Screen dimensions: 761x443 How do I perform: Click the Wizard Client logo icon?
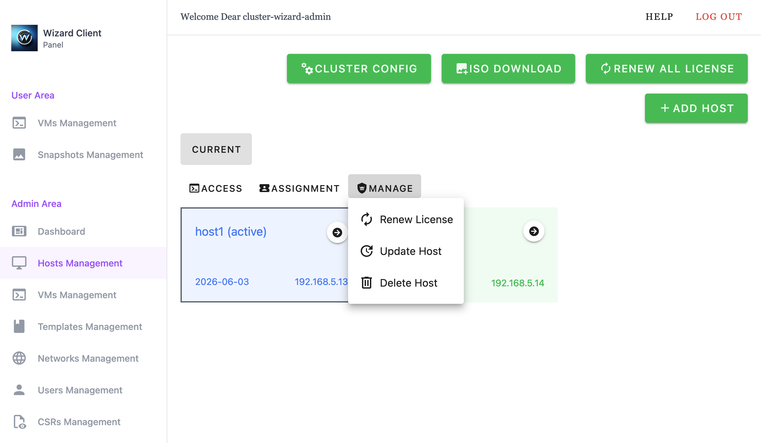(24, 38)
